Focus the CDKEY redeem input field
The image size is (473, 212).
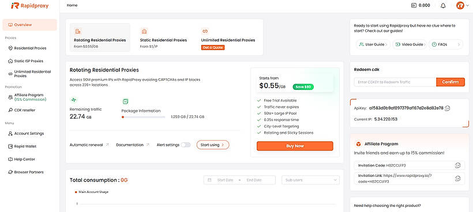pyautogui.click(x=395, y=82)
